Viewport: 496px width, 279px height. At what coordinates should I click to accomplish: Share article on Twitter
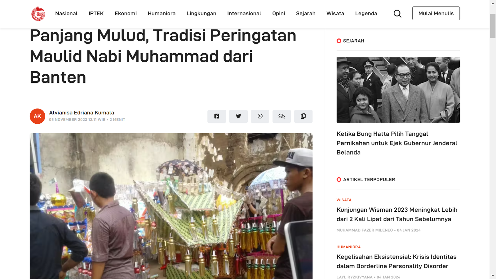[238, 116]
